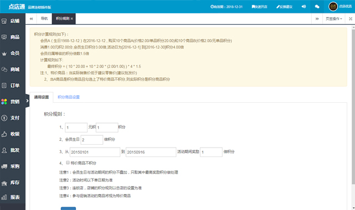The image size is (355, 210).
Task: Switch to the 导航 tab
Action: pos(44,18)
